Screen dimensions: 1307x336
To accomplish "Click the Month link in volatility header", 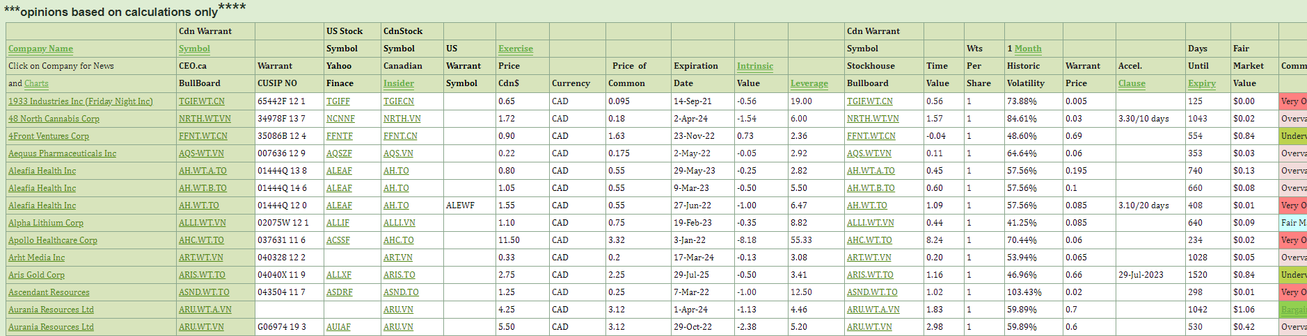I will point(1027,49).
